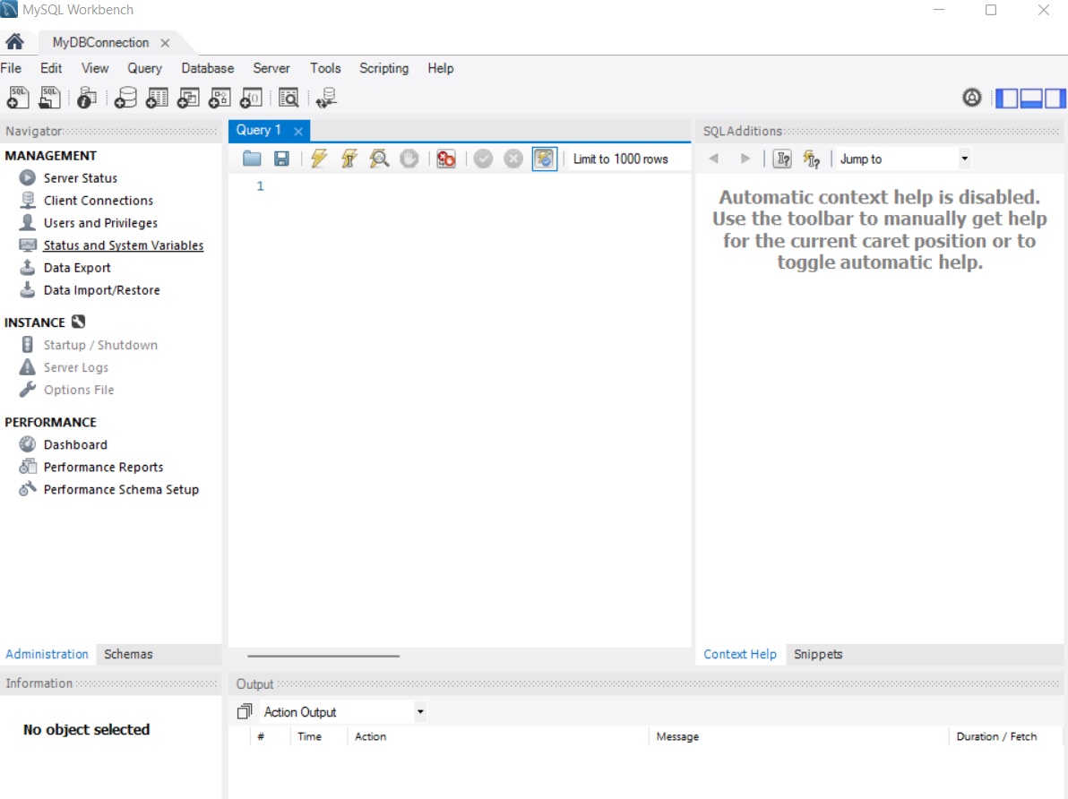Click the query editor horizontal scrollbar
1068x799 pixels.
323,656
